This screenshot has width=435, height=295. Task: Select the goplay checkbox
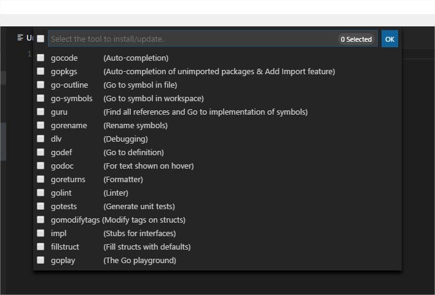41,260
